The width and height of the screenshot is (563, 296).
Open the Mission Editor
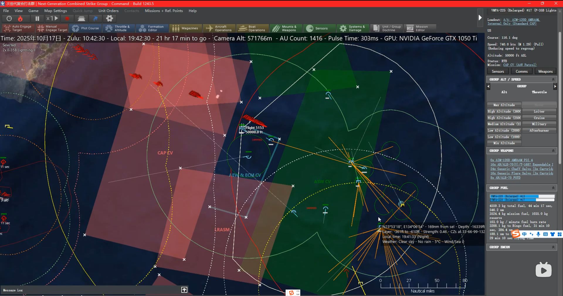click(x=420, y=28)
